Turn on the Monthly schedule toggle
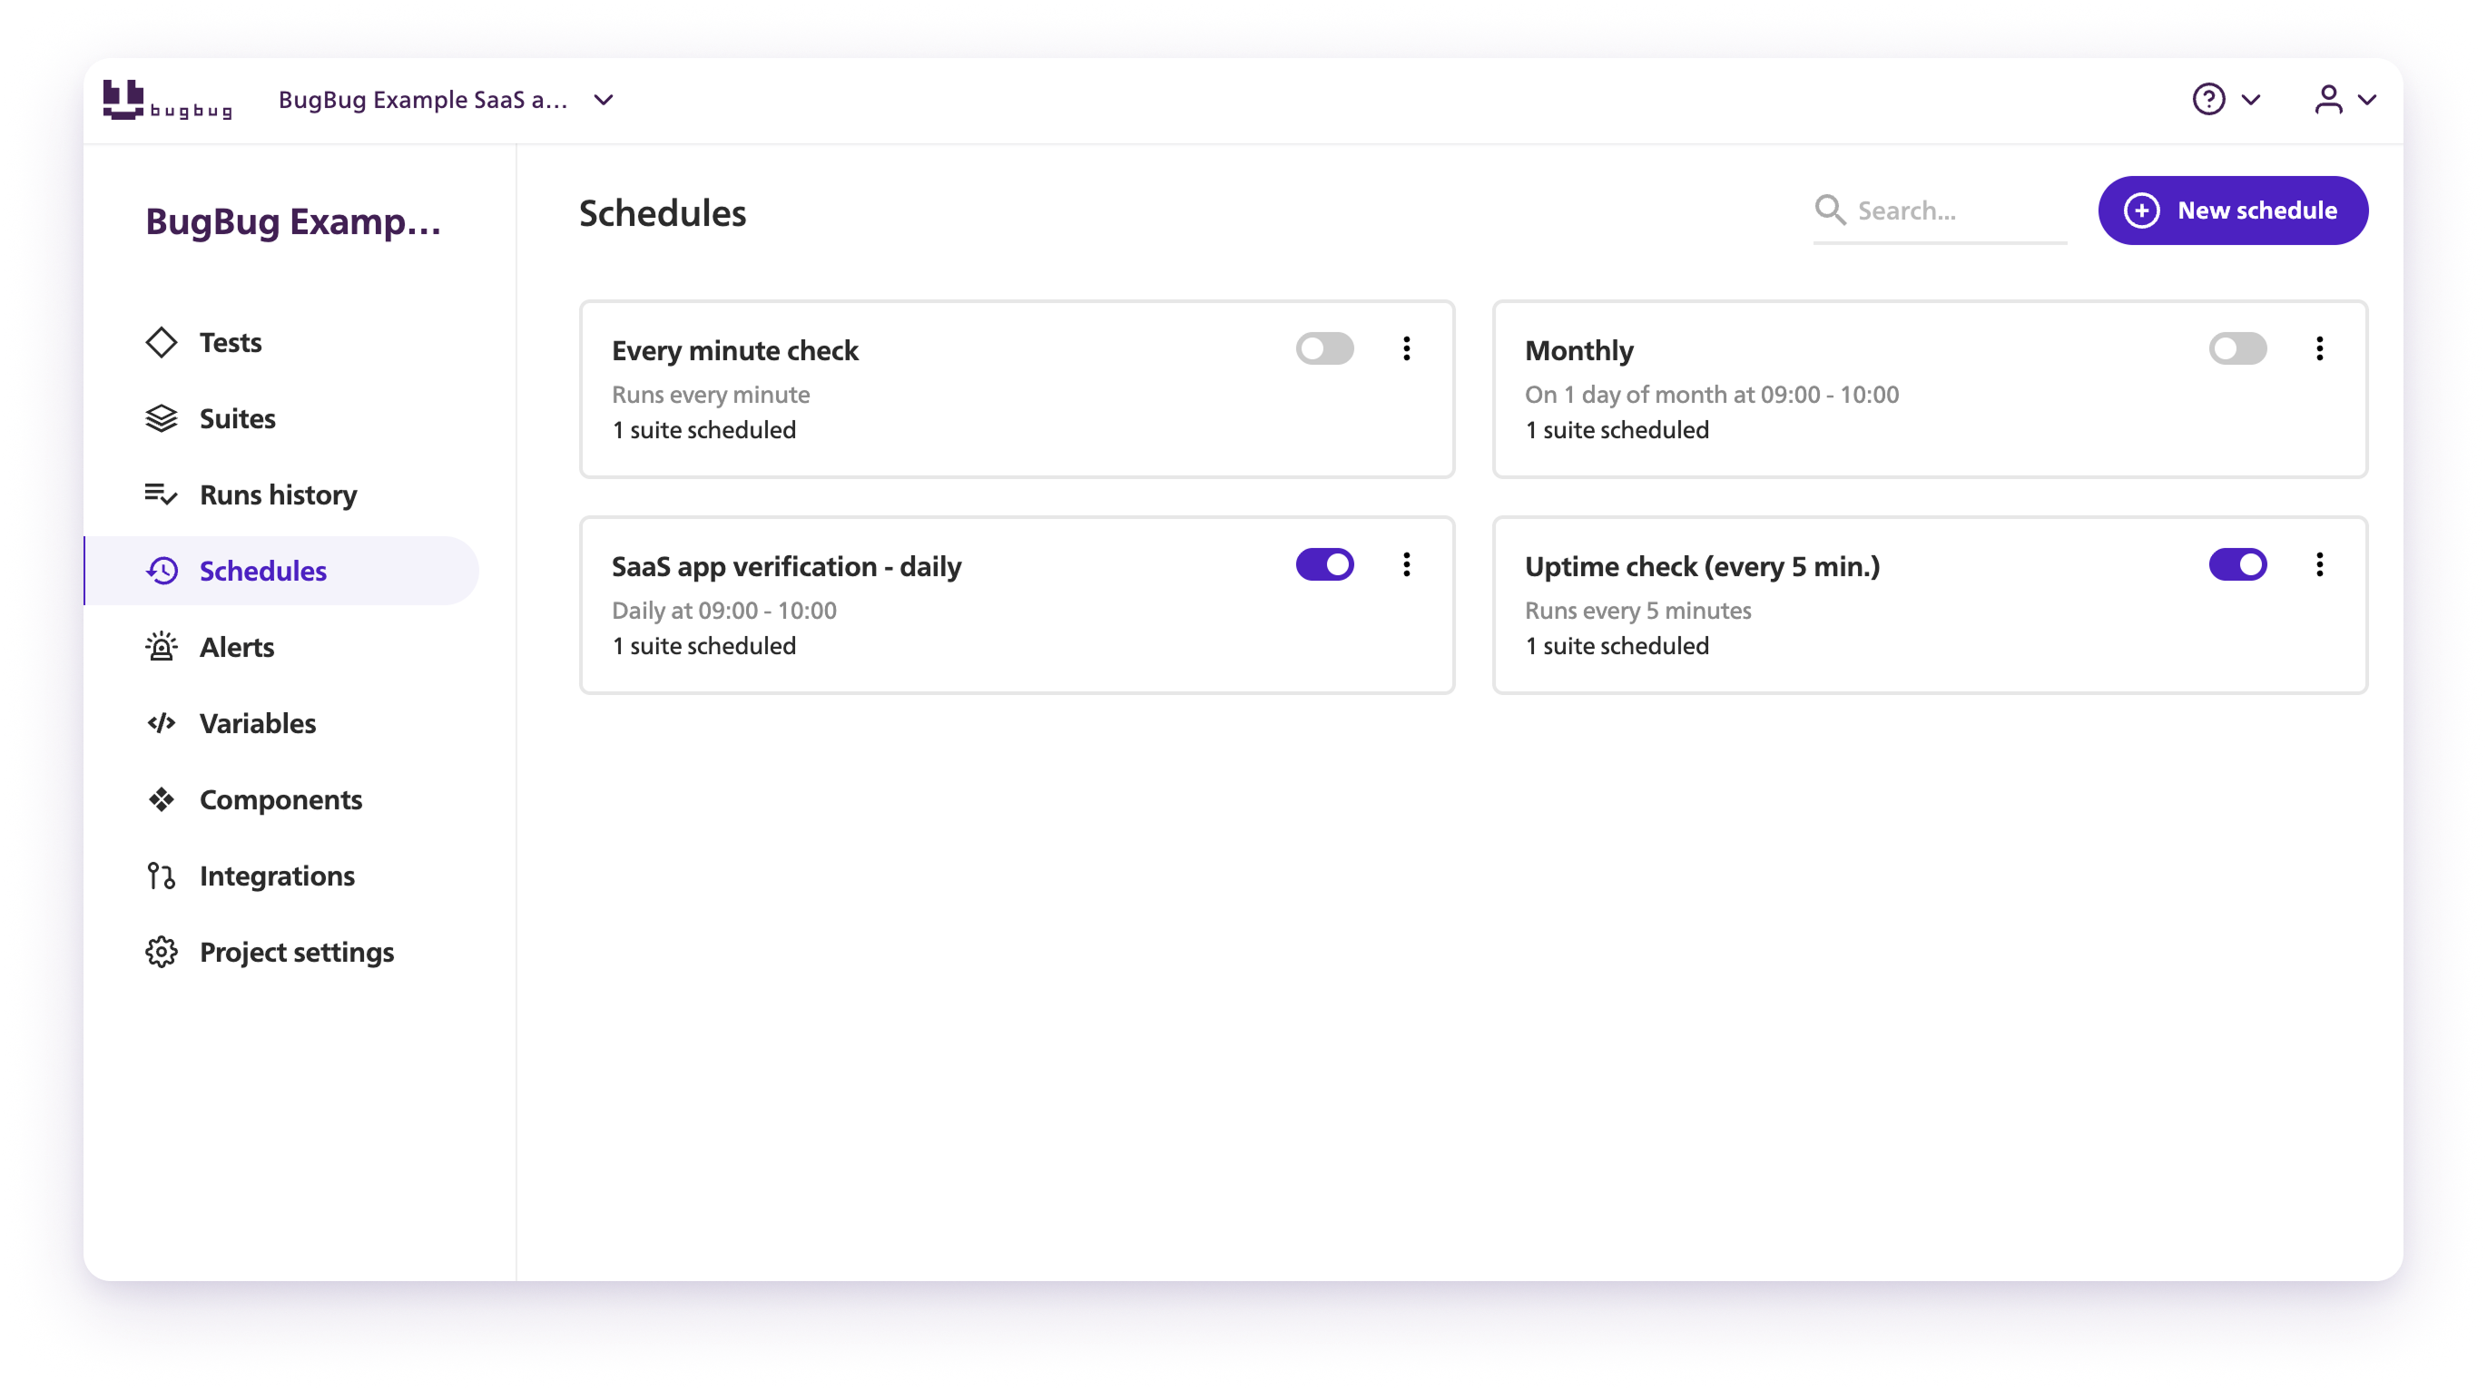 [2237, 348]
